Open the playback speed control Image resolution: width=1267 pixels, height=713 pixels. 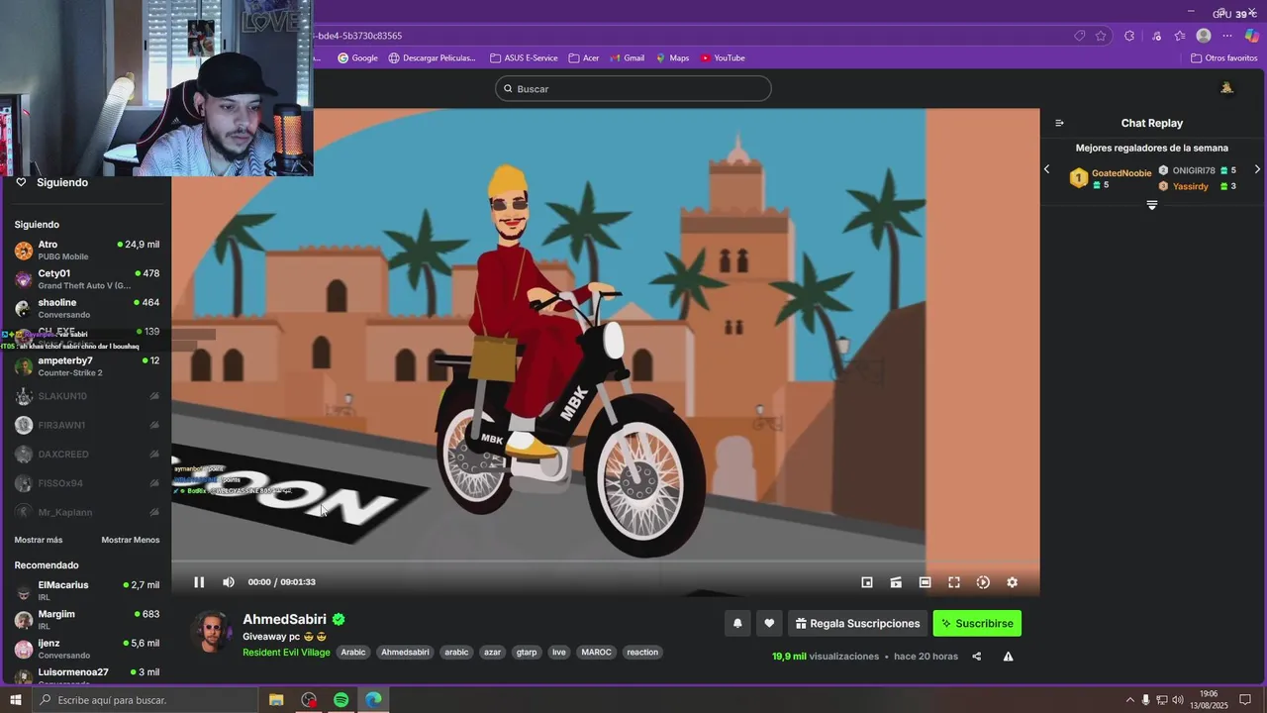983,582
